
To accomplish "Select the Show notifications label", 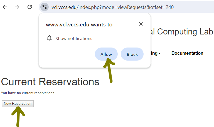I will pos(74,39).
